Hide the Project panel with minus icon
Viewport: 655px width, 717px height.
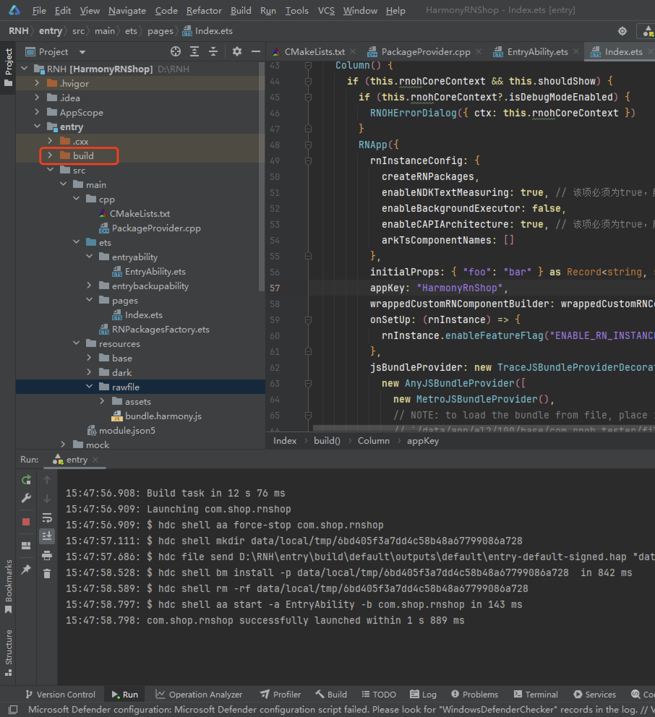coord(256,52)
